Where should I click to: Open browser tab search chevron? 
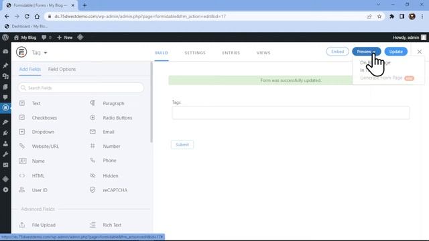(378, 5)
